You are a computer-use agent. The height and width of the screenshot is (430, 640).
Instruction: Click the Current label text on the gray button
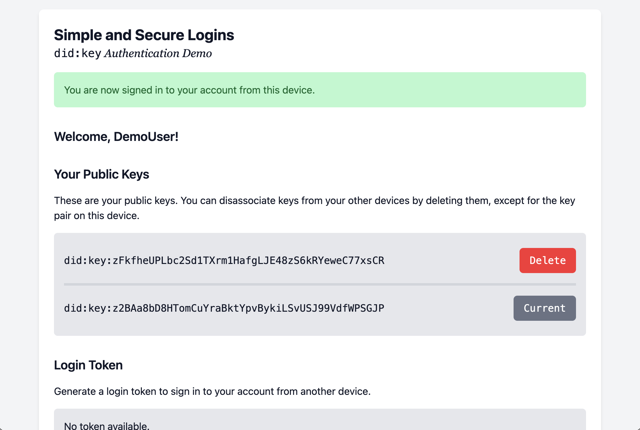coord(544,308)
